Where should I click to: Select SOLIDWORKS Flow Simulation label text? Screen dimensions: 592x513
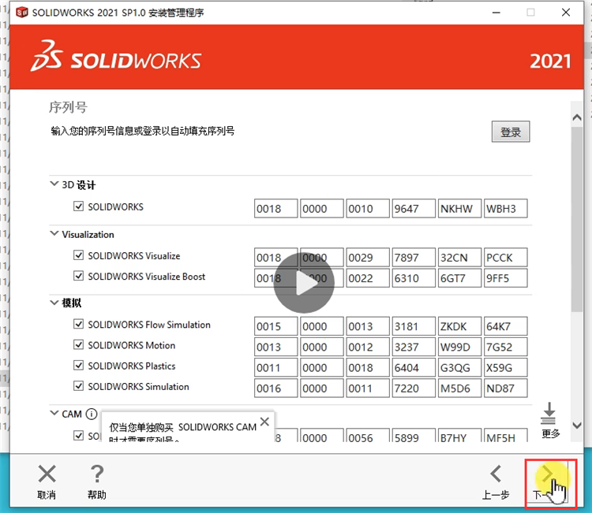[x=149, y=325]
